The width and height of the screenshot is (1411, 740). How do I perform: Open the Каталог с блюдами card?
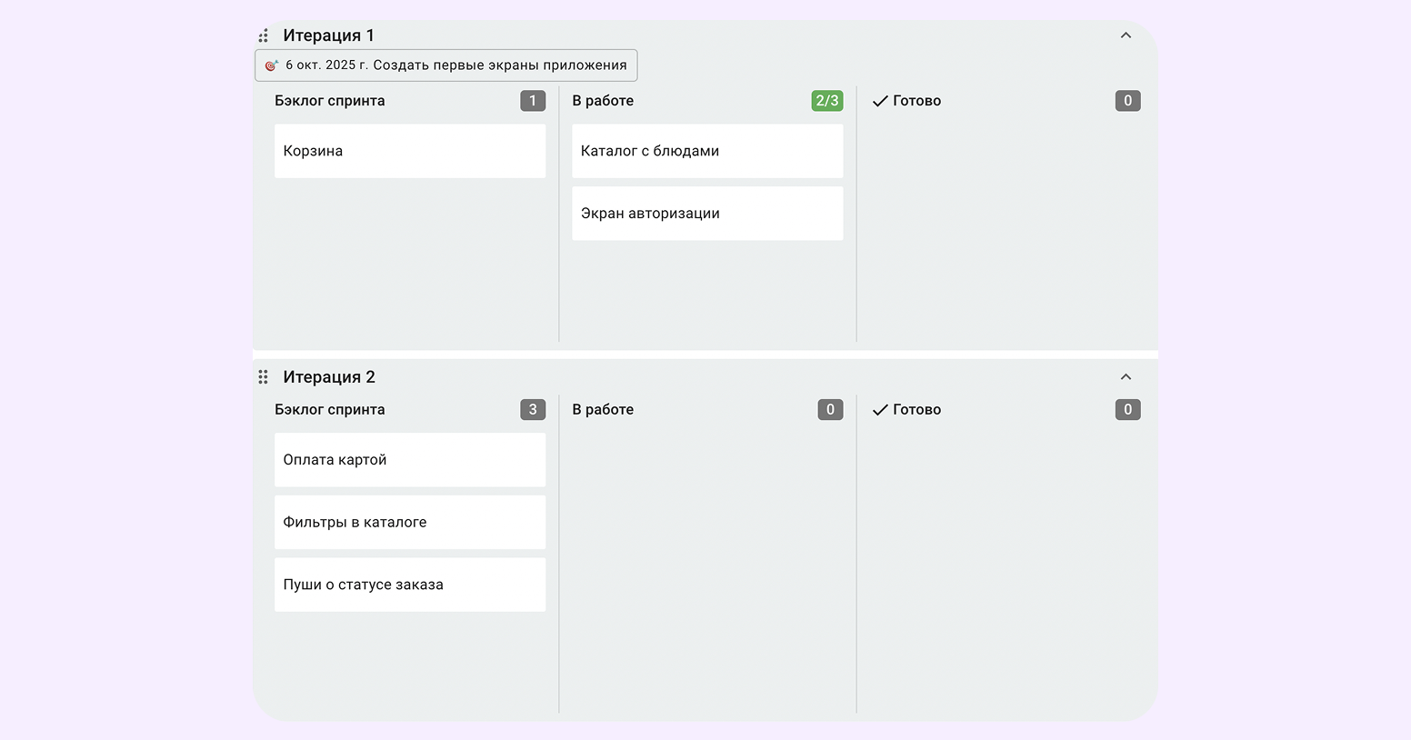coord(707,151)
